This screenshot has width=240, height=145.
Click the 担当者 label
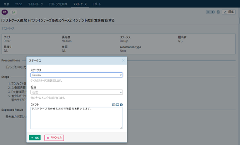[182, 37]
